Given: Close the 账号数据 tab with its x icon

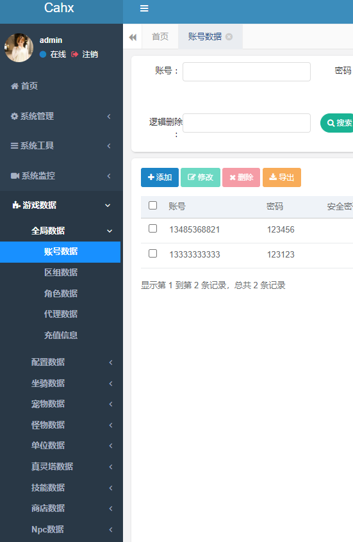Looking at the screenshot, I should [229, 37].
